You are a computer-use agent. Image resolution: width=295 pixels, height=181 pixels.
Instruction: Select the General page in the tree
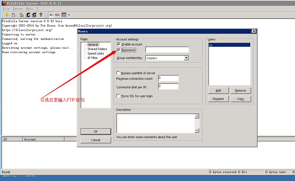click(x=93, y=45)
